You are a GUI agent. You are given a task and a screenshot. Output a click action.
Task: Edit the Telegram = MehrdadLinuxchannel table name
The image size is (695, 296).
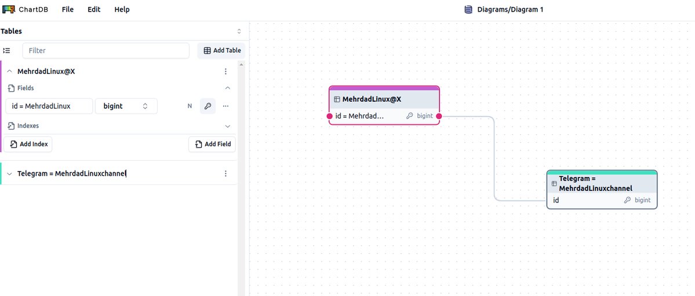[72, 174]
